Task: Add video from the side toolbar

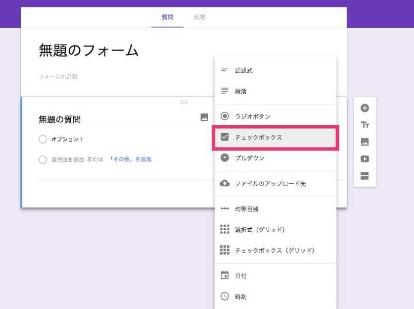Action: point(365,159)
